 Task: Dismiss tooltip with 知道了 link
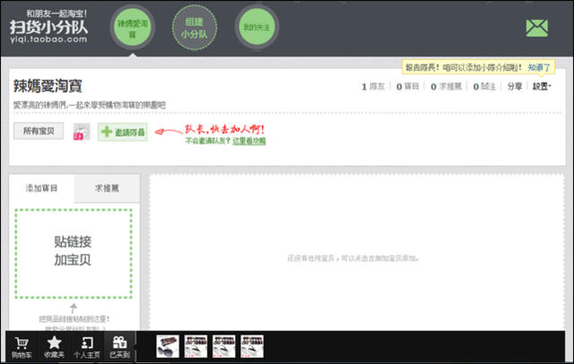point(539,67)
